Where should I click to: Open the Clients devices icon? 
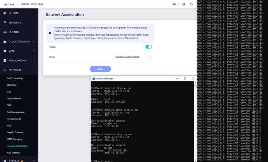coord(5,32)
